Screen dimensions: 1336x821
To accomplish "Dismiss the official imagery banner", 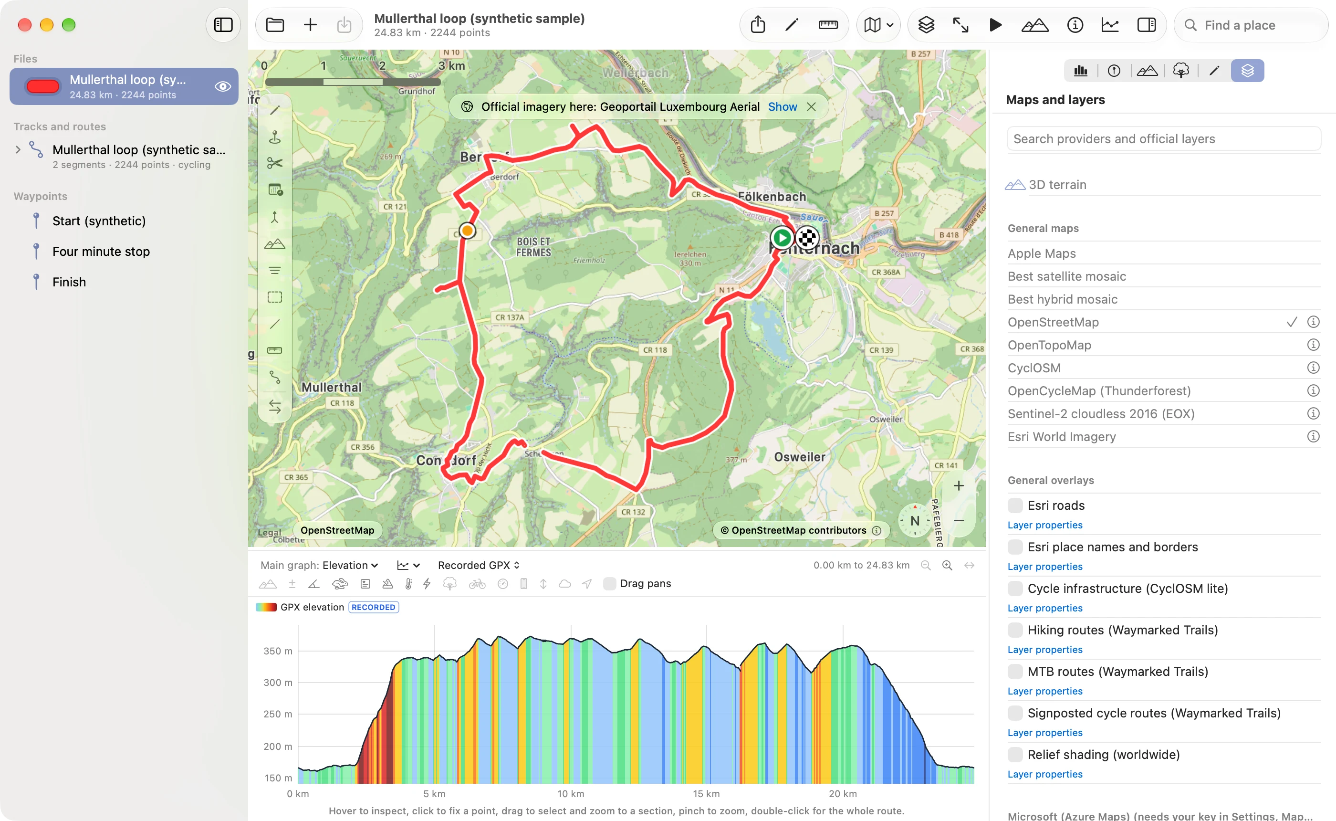I will click(x=811, y=106).
